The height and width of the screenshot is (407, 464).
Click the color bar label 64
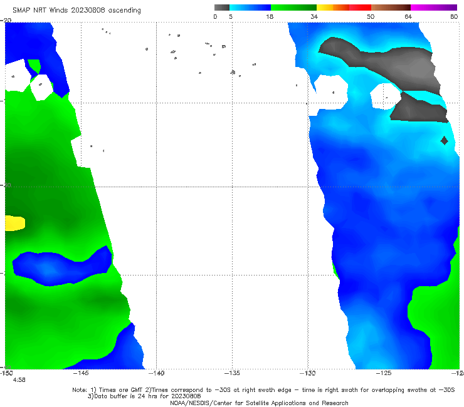(x=408, y=16)
